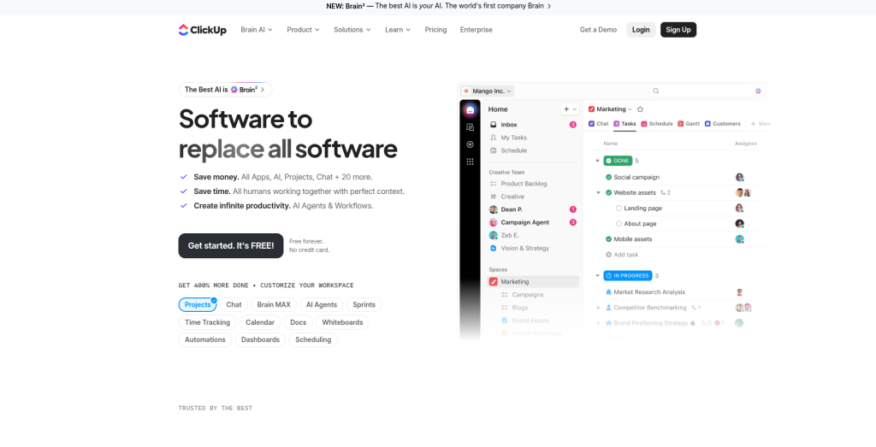
Task: Toggle green check on Website assets task
Action: click(609, 192)
